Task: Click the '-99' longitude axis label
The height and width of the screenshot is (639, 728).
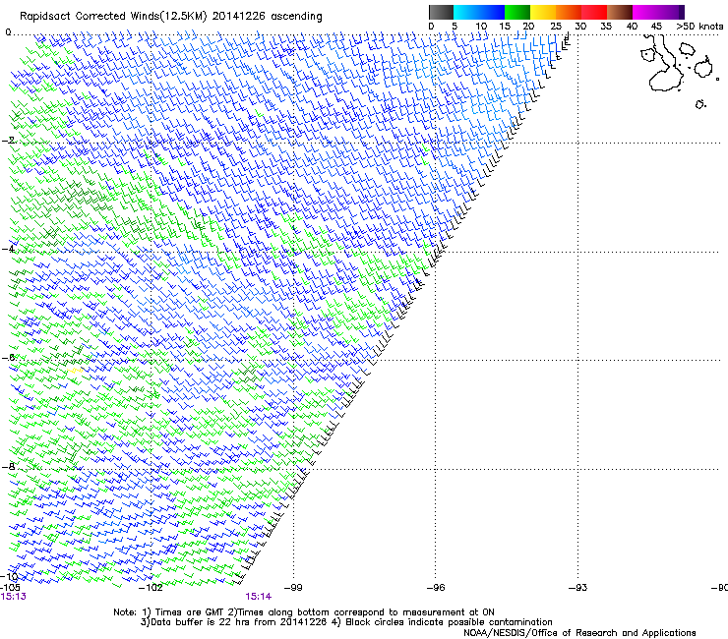Action: (293, 588)
